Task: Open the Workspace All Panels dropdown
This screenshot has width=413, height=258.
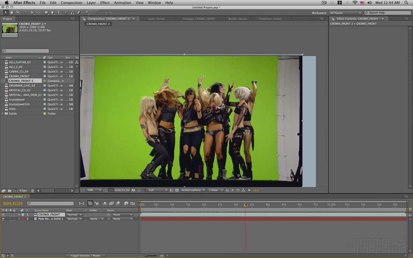Action: click(346, 13)
